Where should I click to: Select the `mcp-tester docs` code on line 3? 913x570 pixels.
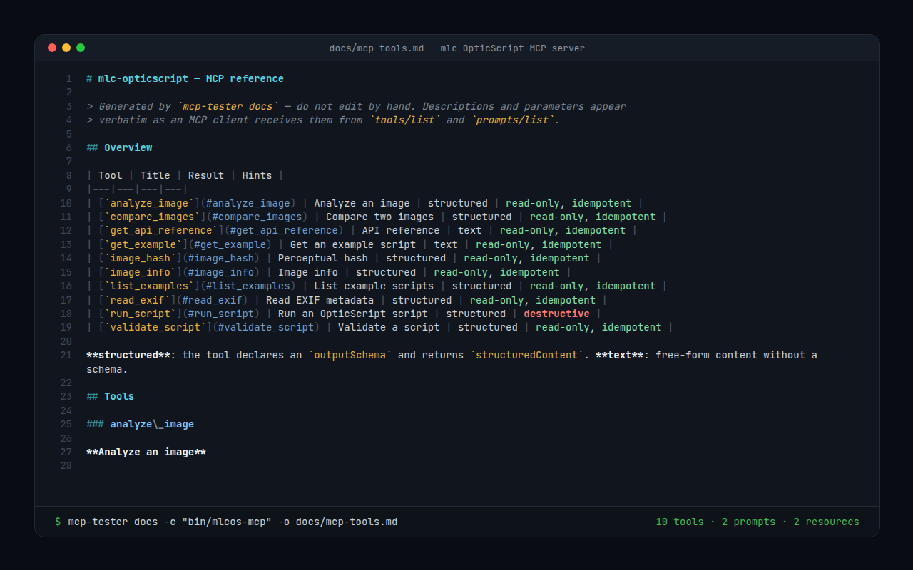pos(228,106)
